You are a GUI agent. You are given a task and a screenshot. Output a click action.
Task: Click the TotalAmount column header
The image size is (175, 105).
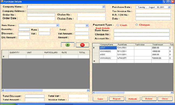160,45
